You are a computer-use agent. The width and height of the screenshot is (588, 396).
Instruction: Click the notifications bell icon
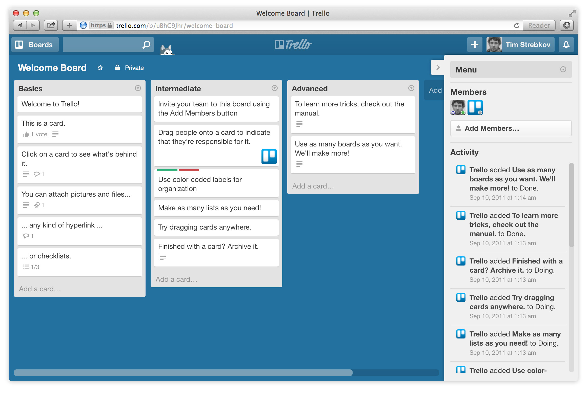click(x=566, y=45)
